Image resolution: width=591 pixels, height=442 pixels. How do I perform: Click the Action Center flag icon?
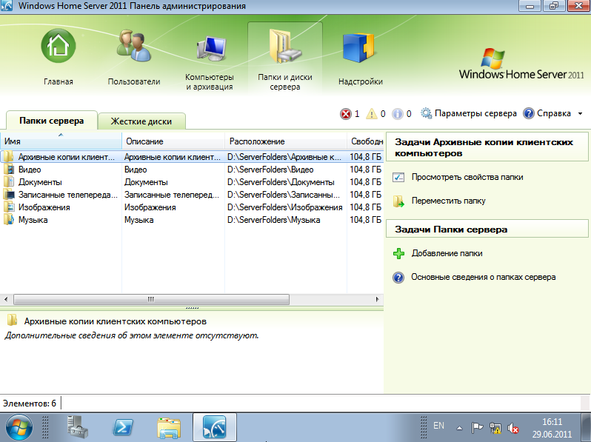pyautogui.click(x=477, y=428)
